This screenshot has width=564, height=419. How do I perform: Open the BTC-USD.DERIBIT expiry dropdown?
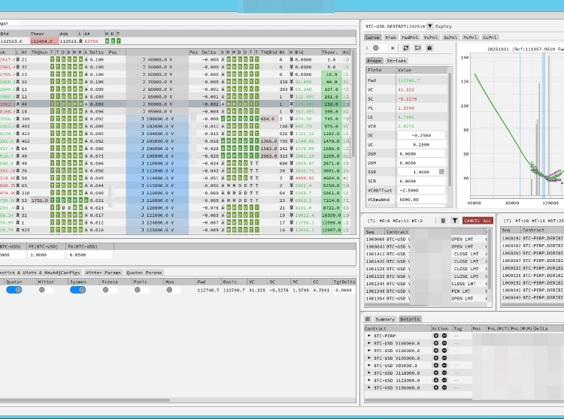coord(430,26)
